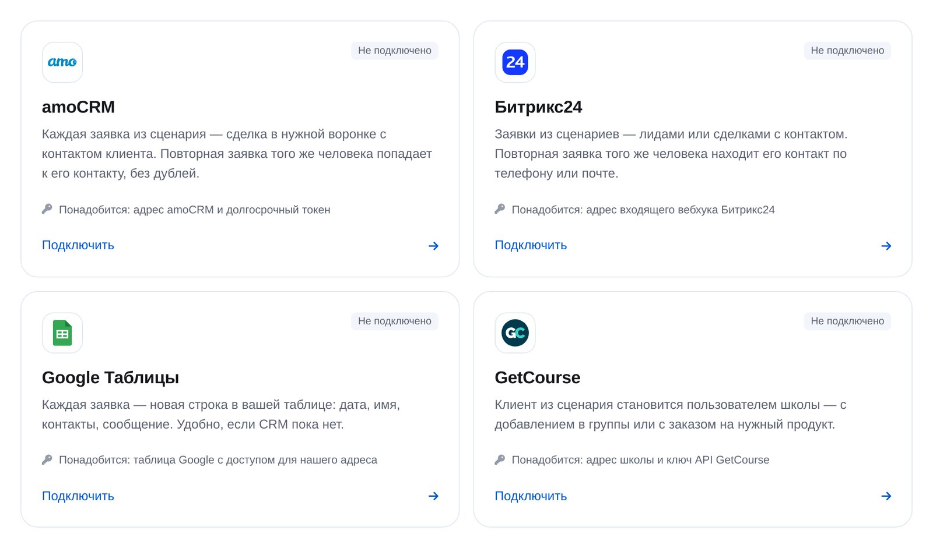The width and height of the screenshot is (933, 548).
Task: Click Google Таблицы's "Не подключено" status badge
Action: tap(395, 321)
